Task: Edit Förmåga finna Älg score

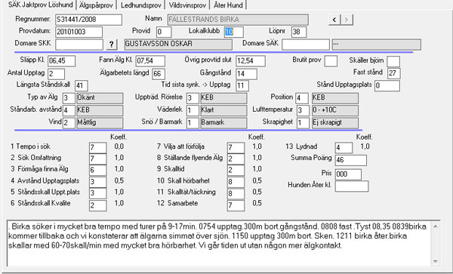Action: [x=97, y=171]
